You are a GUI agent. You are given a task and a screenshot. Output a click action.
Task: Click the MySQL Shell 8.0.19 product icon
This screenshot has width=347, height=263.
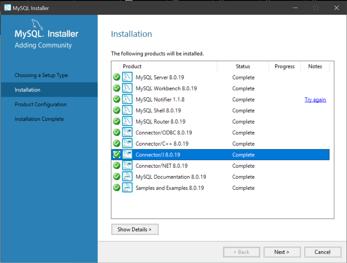point(127,110)
